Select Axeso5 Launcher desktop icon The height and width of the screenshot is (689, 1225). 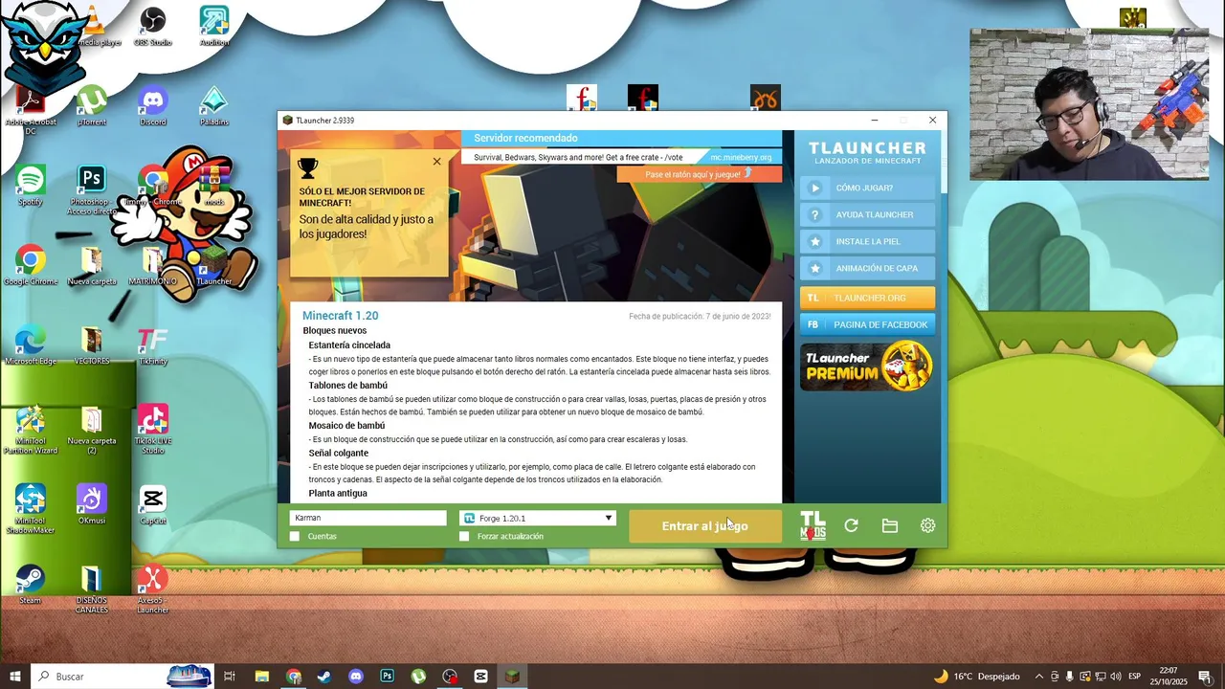(153, 589)
